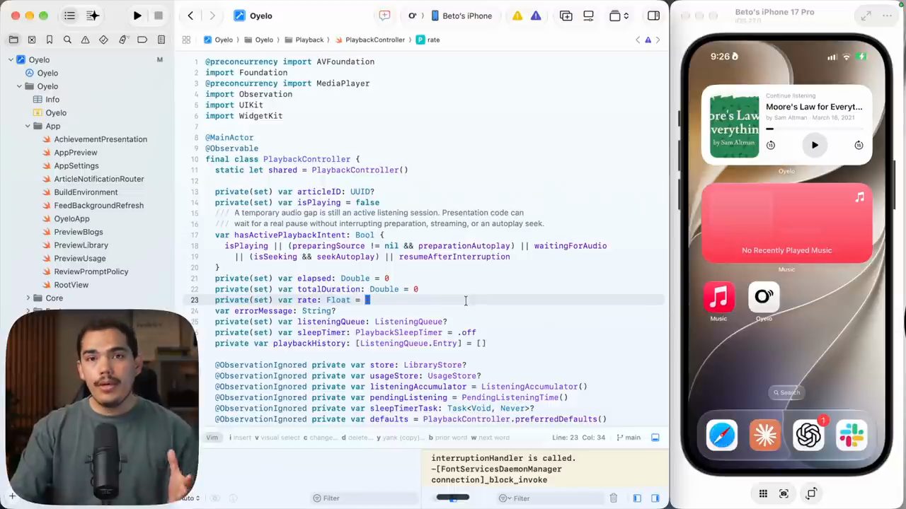This screenshot has width=906, height=509.
Task: Open the ChatGPT app in iPhone dock
Action: coord(808,435)
